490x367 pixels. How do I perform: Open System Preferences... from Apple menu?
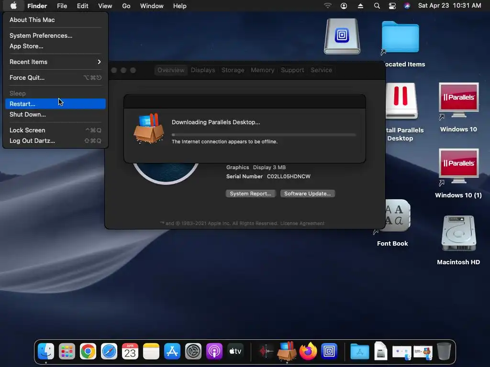56,35
